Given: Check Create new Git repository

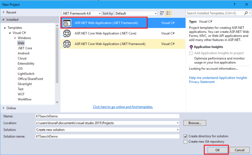Looking at the screenshot, I should tap(185, 142).
